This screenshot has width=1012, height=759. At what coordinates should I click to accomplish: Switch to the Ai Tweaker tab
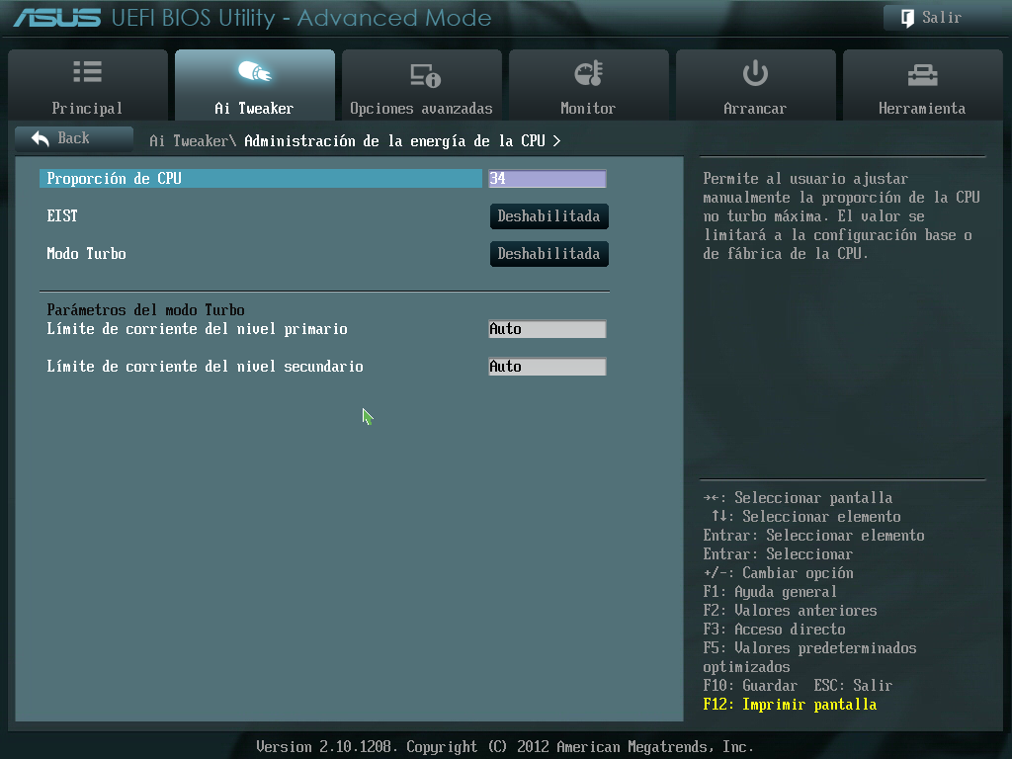coord(255,85)
